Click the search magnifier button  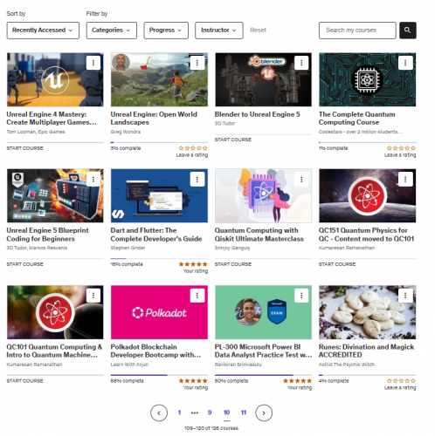click(x=408, y=31)
